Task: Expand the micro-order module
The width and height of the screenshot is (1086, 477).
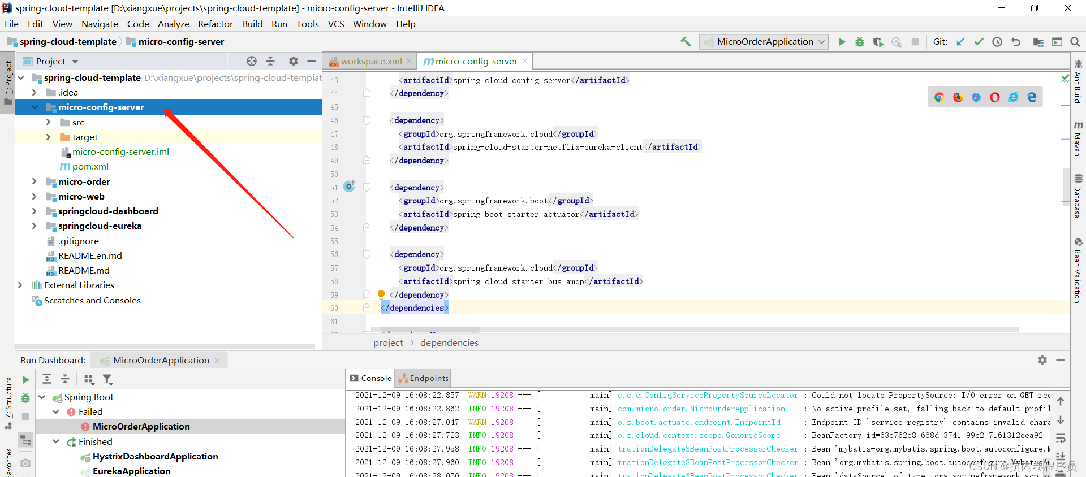Action: coord(34,181)
